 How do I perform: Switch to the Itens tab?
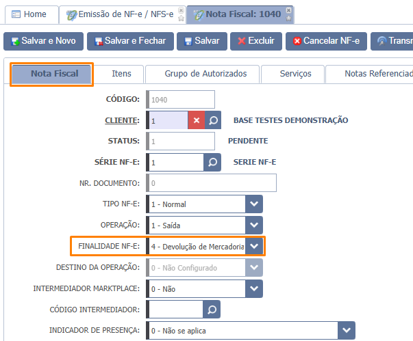click(x=121, y=73)
